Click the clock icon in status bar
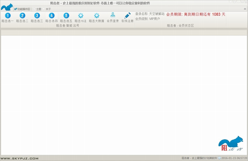 click(219, 158)
